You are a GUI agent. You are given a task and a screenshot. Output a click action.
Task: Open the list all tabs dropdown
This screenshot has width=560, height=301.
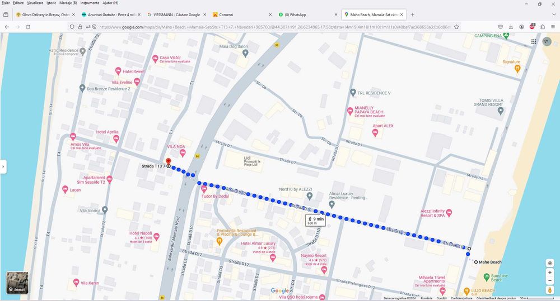point(554,15)
